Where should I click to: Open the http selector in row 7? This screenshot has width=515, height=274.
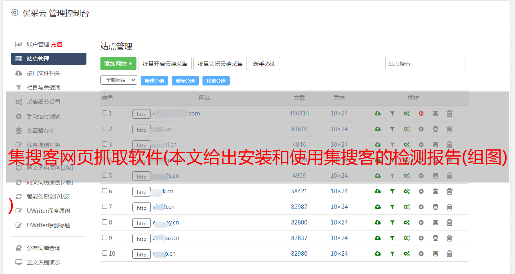tap(142, 207)
